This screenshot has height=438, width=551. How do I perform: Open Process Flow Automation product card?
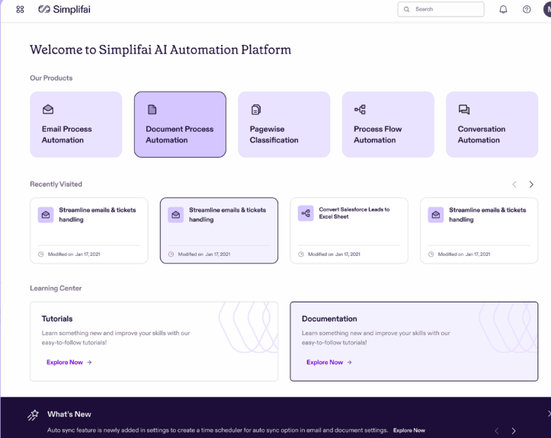coord(388,124)
